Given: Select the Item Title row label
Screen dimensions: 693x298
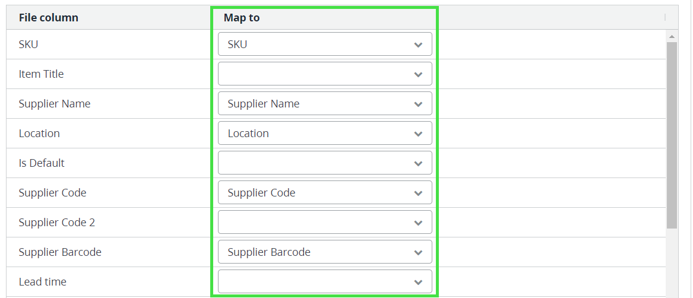Looking at the screenshot, I should pos(41,74).
